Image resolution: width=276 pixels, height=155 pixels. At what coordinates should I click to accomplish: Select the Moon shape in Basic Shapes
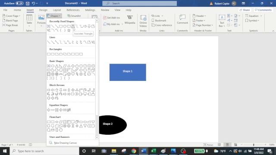[x=85, y=74]
